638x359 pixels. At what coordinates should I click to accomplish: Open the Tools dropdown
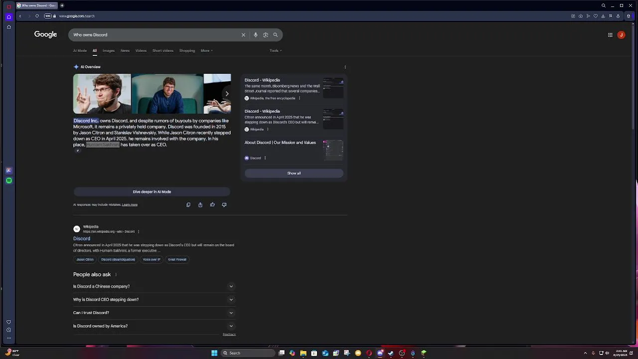[276, 50]
